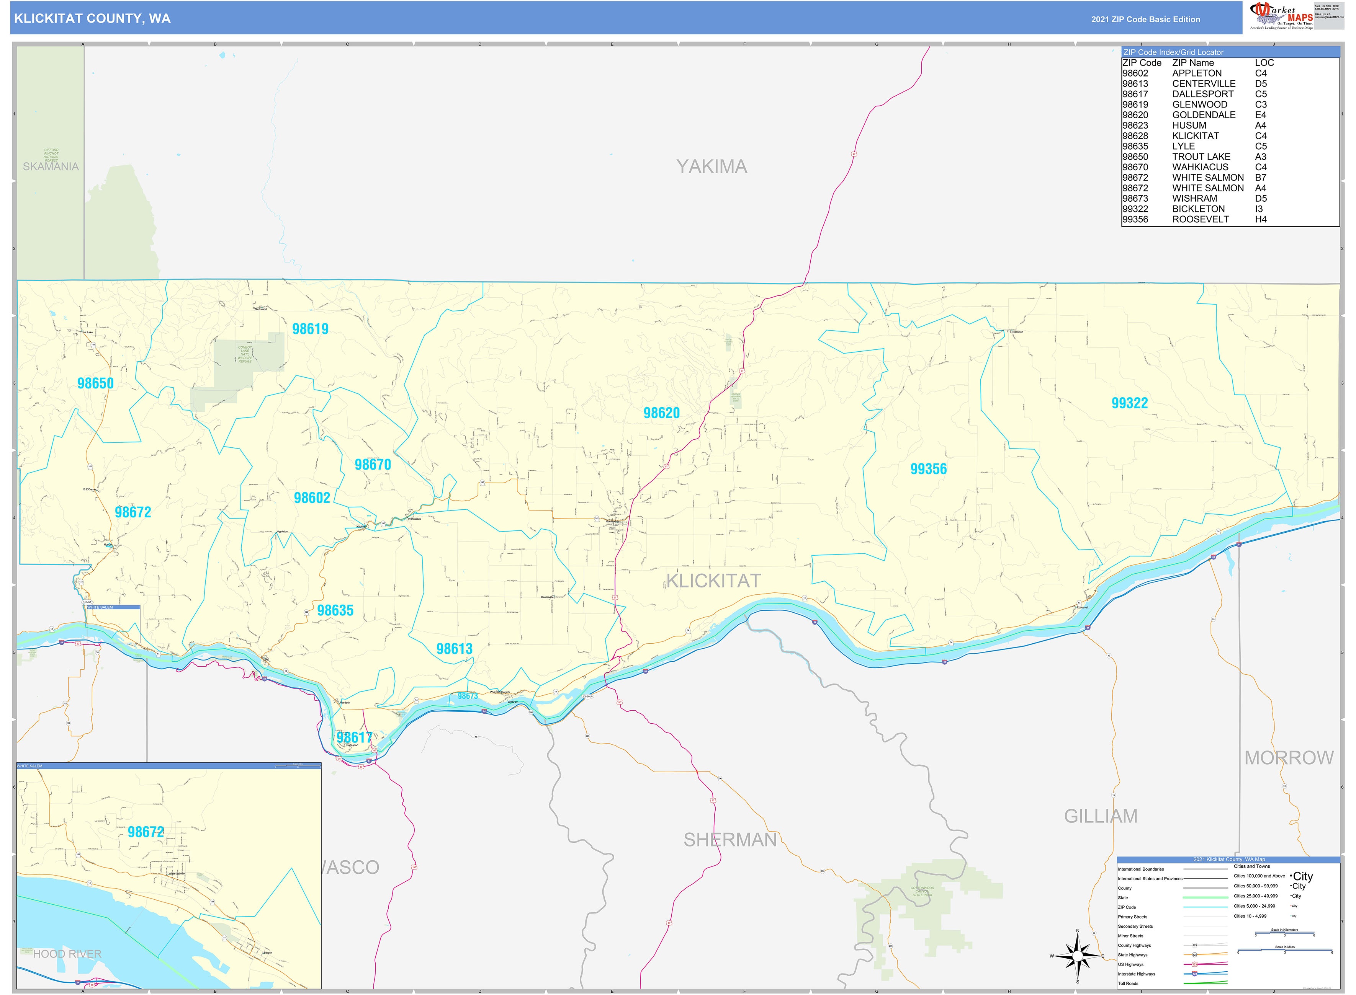Click the County Highways gray shield icon
Screen dimensions: 1356x995
tap(1195, 946)
